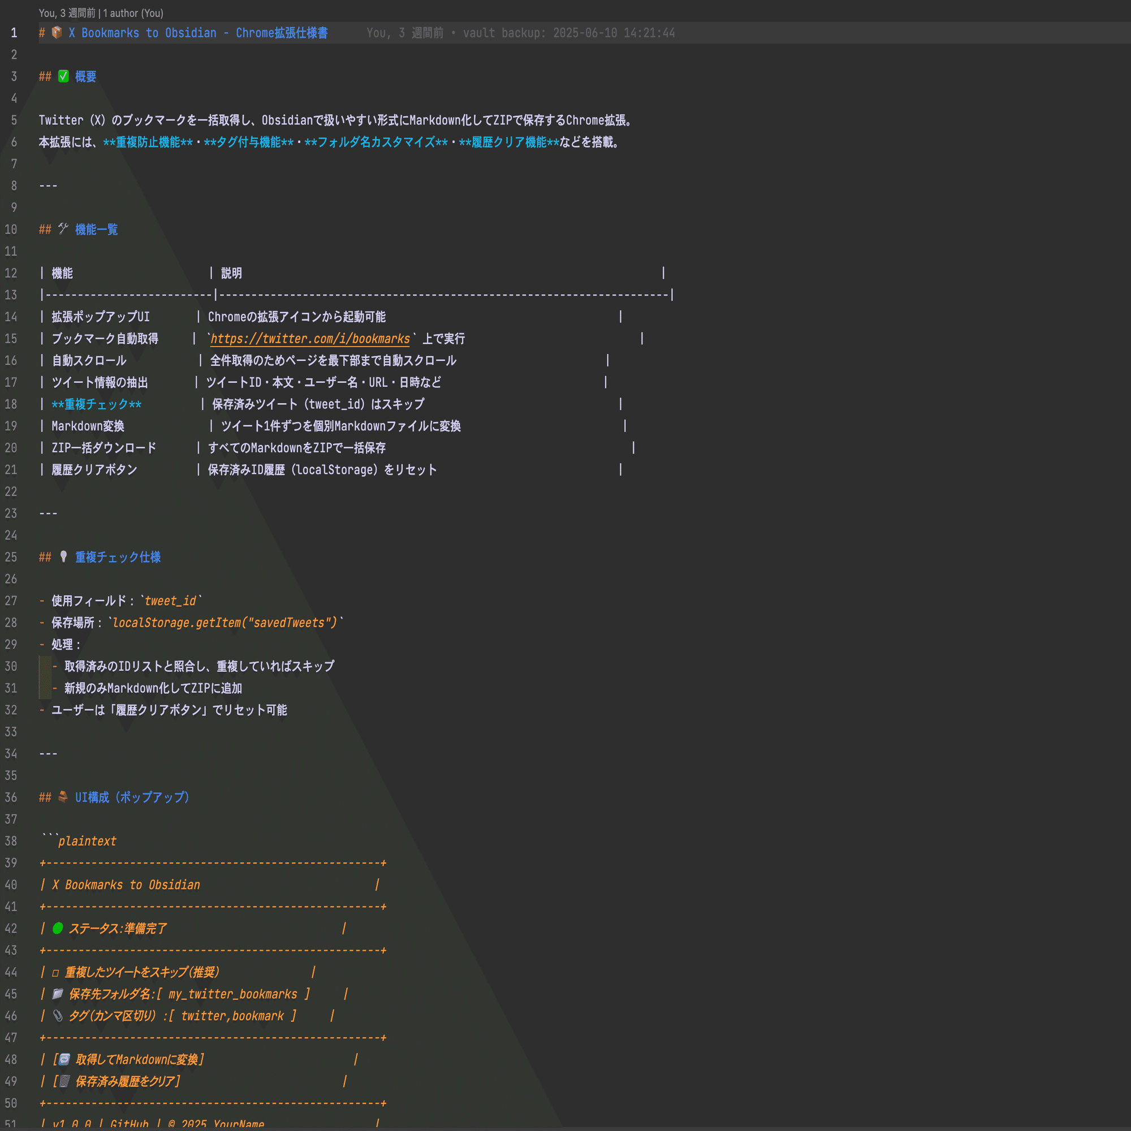Click the folder icon beside 保存先フォルダ名

coord(57,994)
